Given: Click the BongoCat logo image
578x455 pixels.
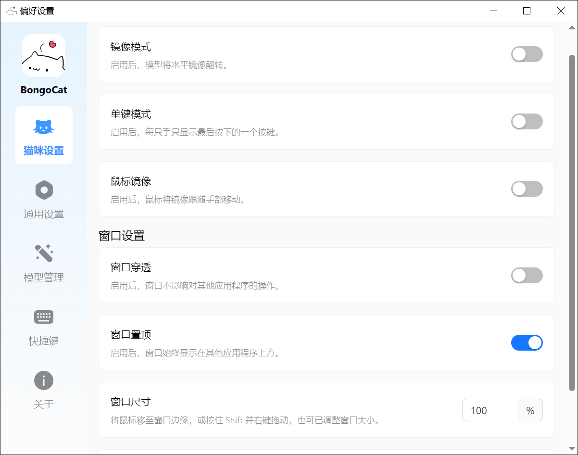Looking at the screenshot, I should (44, 55).
